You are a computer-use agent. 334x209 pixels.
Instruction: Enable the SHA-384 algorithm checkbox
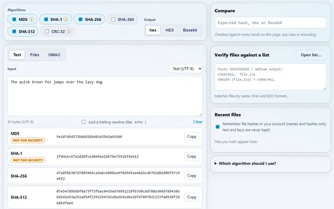click(x=113, y=20)
